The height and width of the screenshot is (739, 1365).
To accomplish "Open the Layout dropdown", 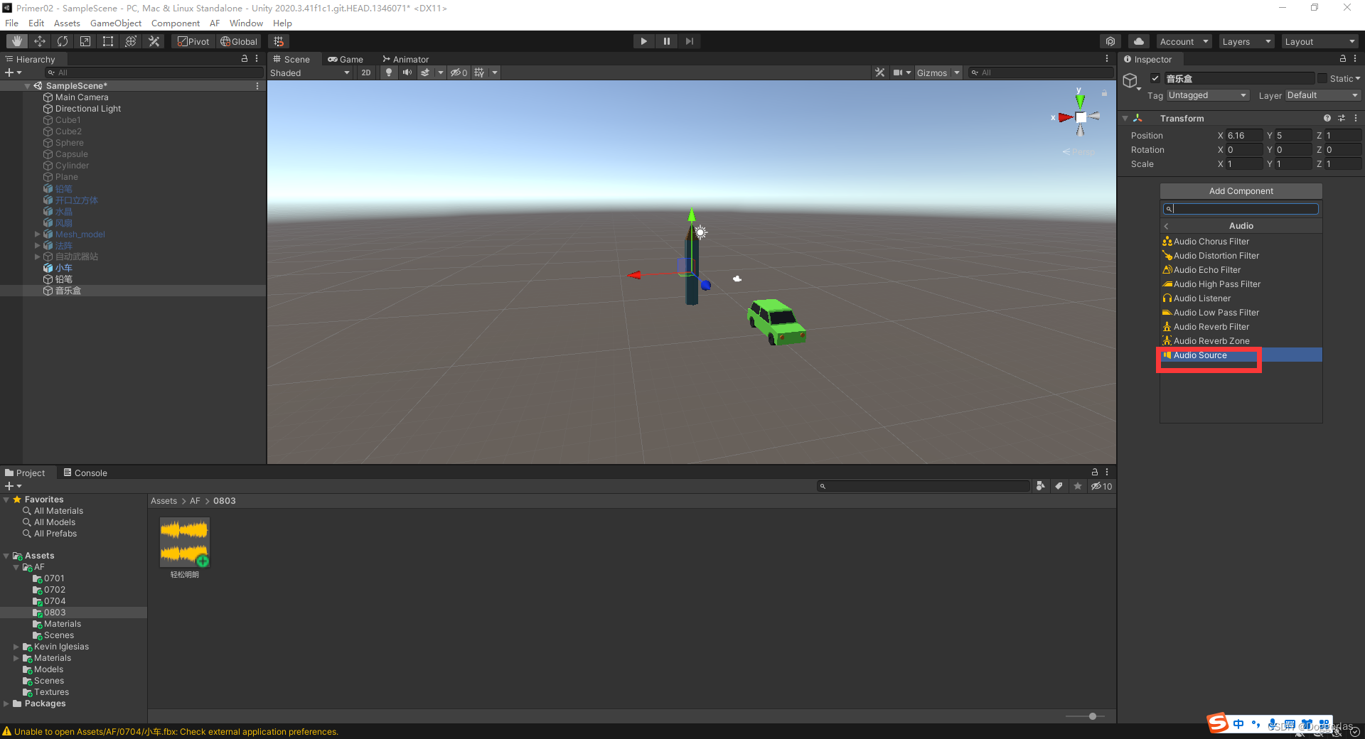I will (1321, 41).
